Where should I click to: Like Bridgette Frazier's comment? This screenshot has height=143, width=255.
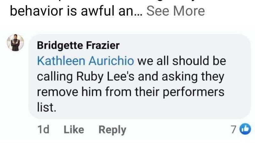point(74,130)
